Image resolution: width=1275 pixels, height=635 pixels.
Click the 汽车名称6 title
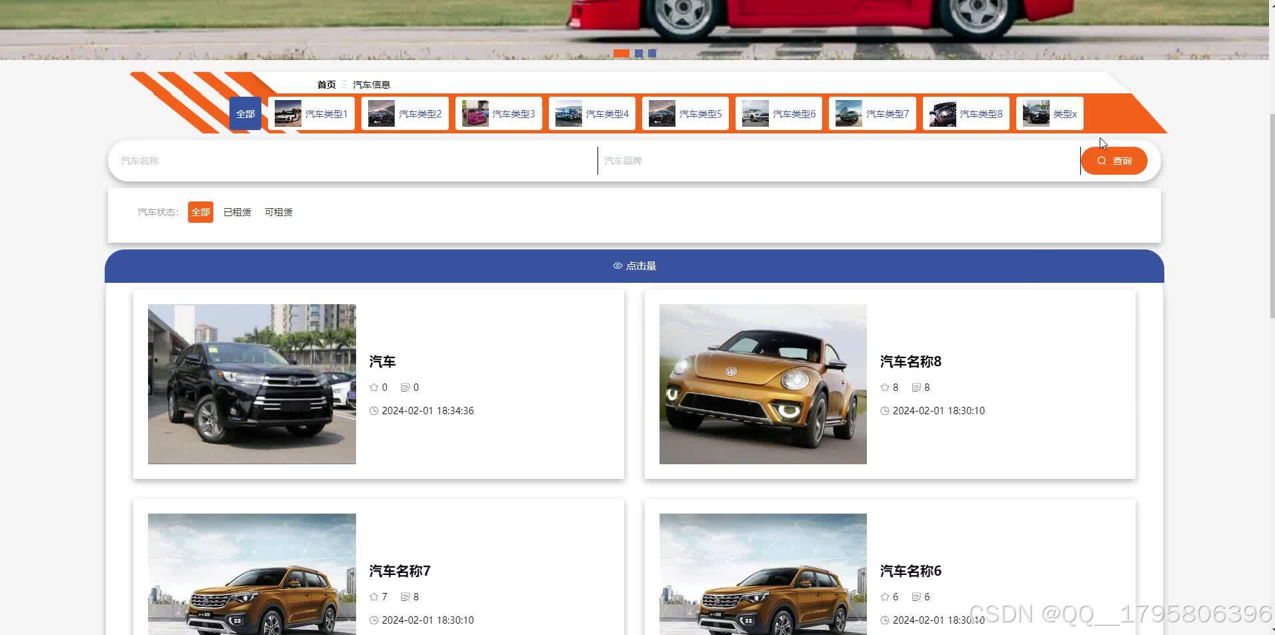(911, 571)
